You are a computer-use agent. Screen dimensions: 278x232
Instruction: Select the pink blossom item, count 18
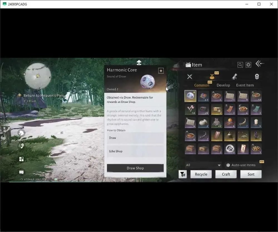(190, 109)
